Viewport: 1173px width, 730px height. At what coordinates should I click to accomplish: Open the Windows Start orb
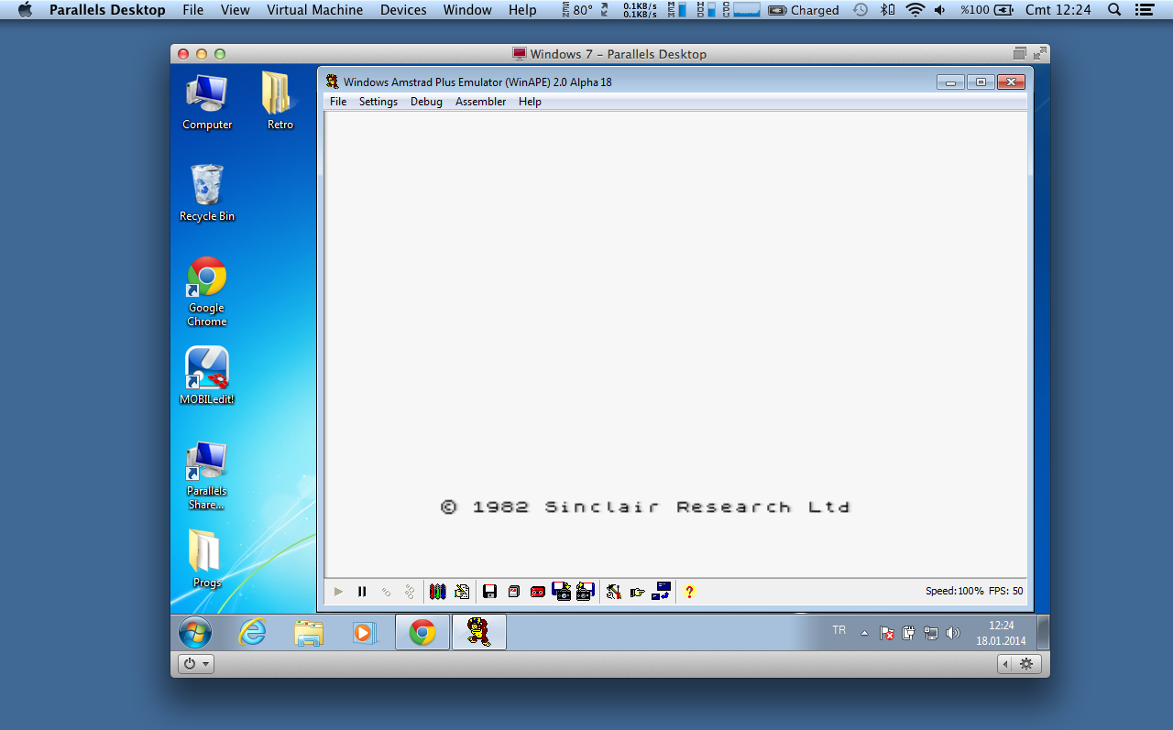point(195,632)
